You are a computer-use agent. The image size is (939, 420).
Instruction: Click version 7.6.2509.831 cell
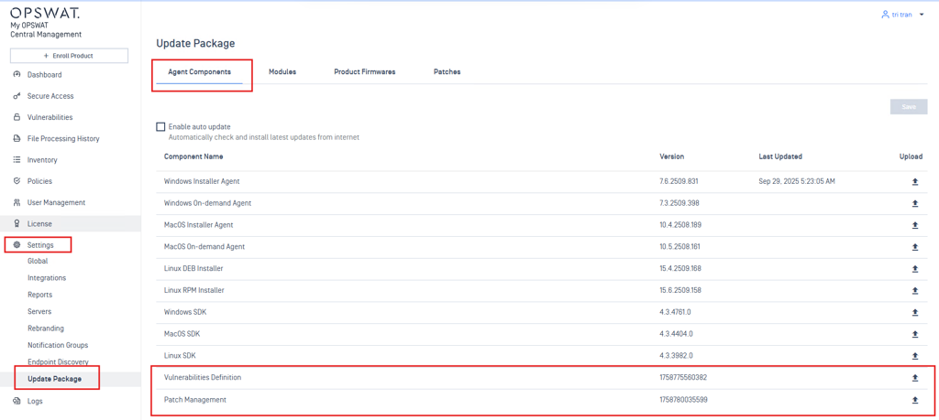(679, 181)
